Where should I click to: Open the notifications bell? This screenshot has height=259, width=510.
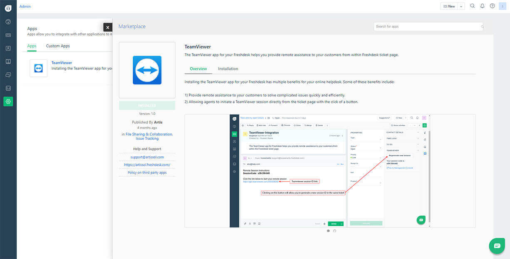(x=482, y=6)
